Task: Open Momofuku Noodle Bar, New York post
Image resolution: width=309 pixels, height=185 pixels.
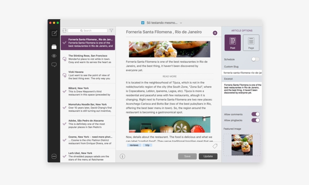Action: click(x=88, y=108)
